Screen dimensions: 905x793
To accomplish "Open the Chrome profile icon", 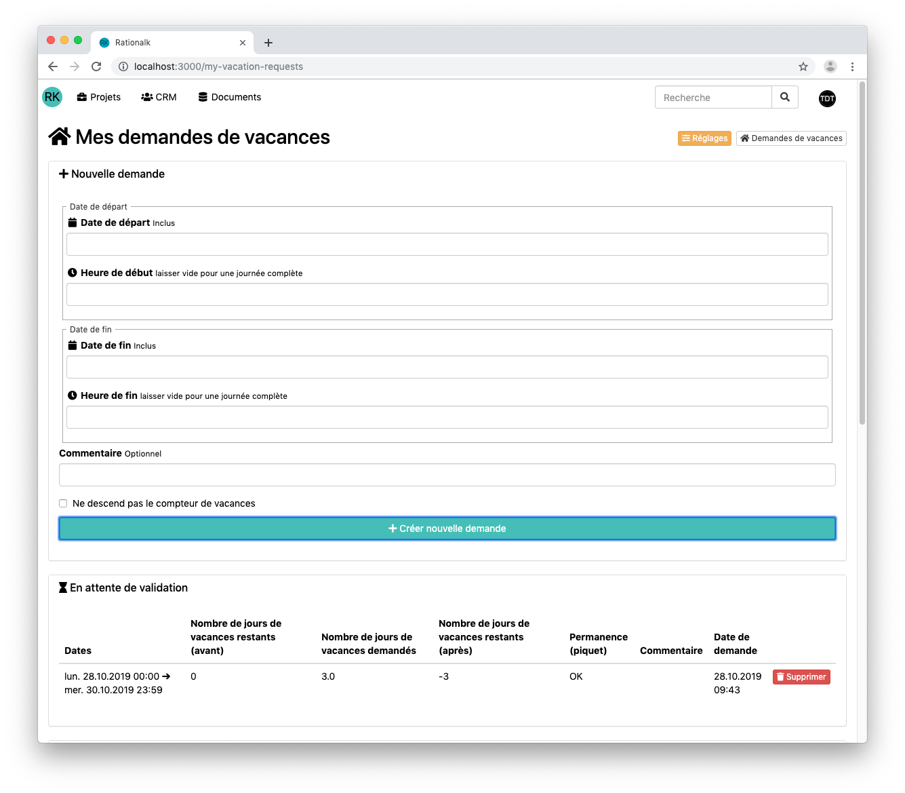I will point(830,66).
